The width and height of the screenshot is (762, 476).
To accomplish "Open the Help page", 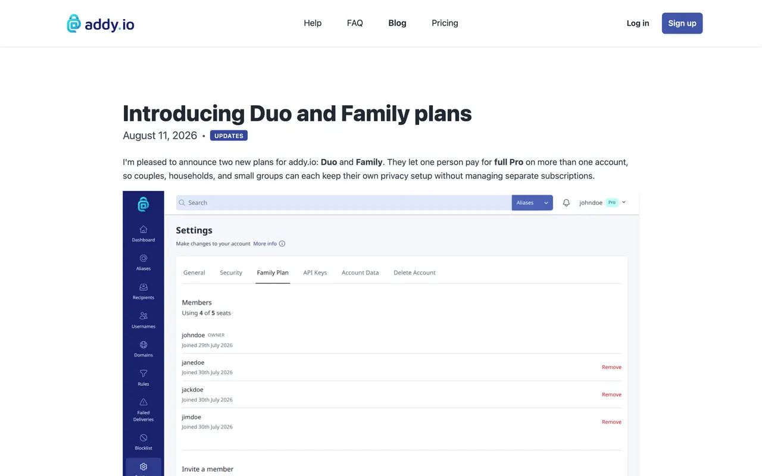I will [x=313, y=23].
